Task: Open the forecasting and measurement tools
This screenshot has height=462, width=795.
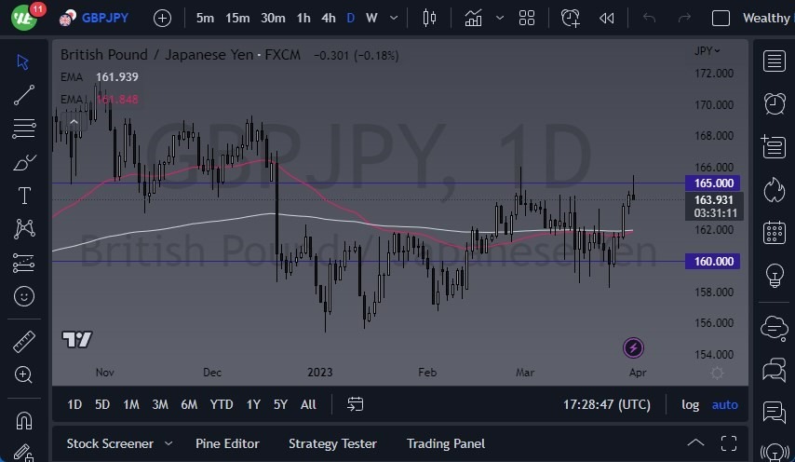Action: click(x=24, y=263)
